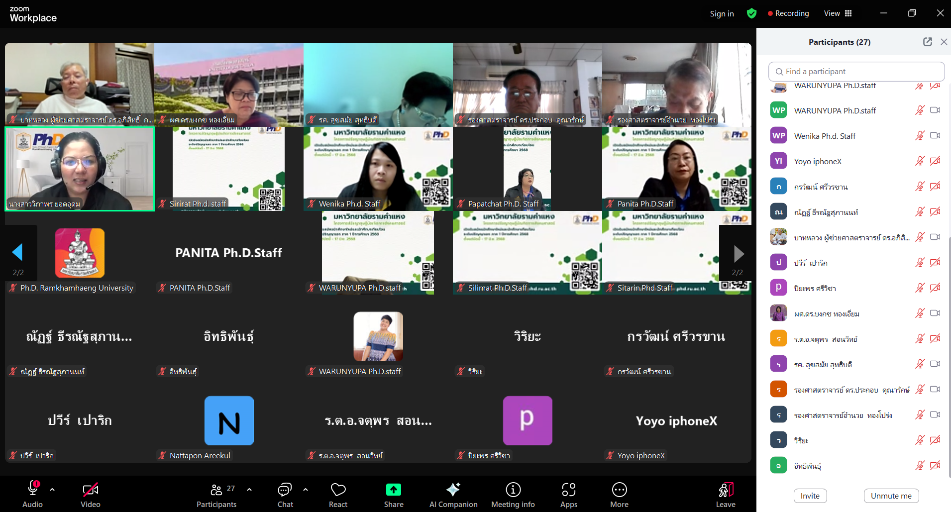Screen dimensions: 951x512
Task: Select Ph.D. Ramkhamhaeng University tile
Action: point(80,253)
